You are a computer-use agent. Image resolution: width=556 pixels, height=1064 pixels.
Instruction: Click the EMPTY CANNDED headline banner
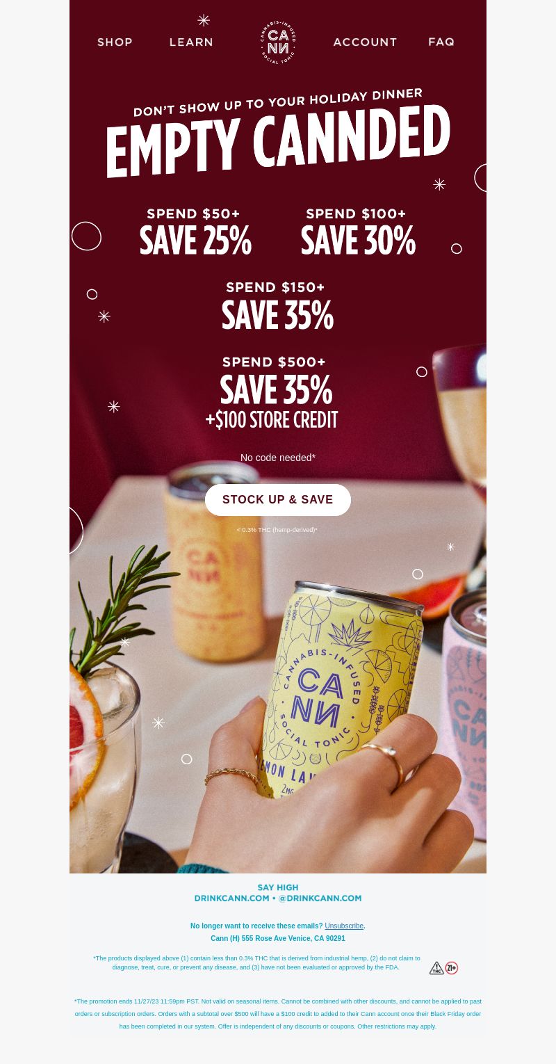pyautogui.click(x=278, y=141)
